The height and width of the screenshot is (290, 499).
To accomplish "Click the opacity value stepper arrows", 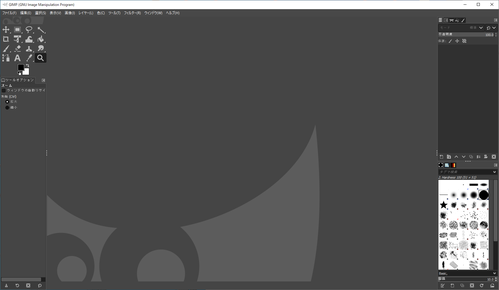I will pyautogui.click(x=496, y=35).
